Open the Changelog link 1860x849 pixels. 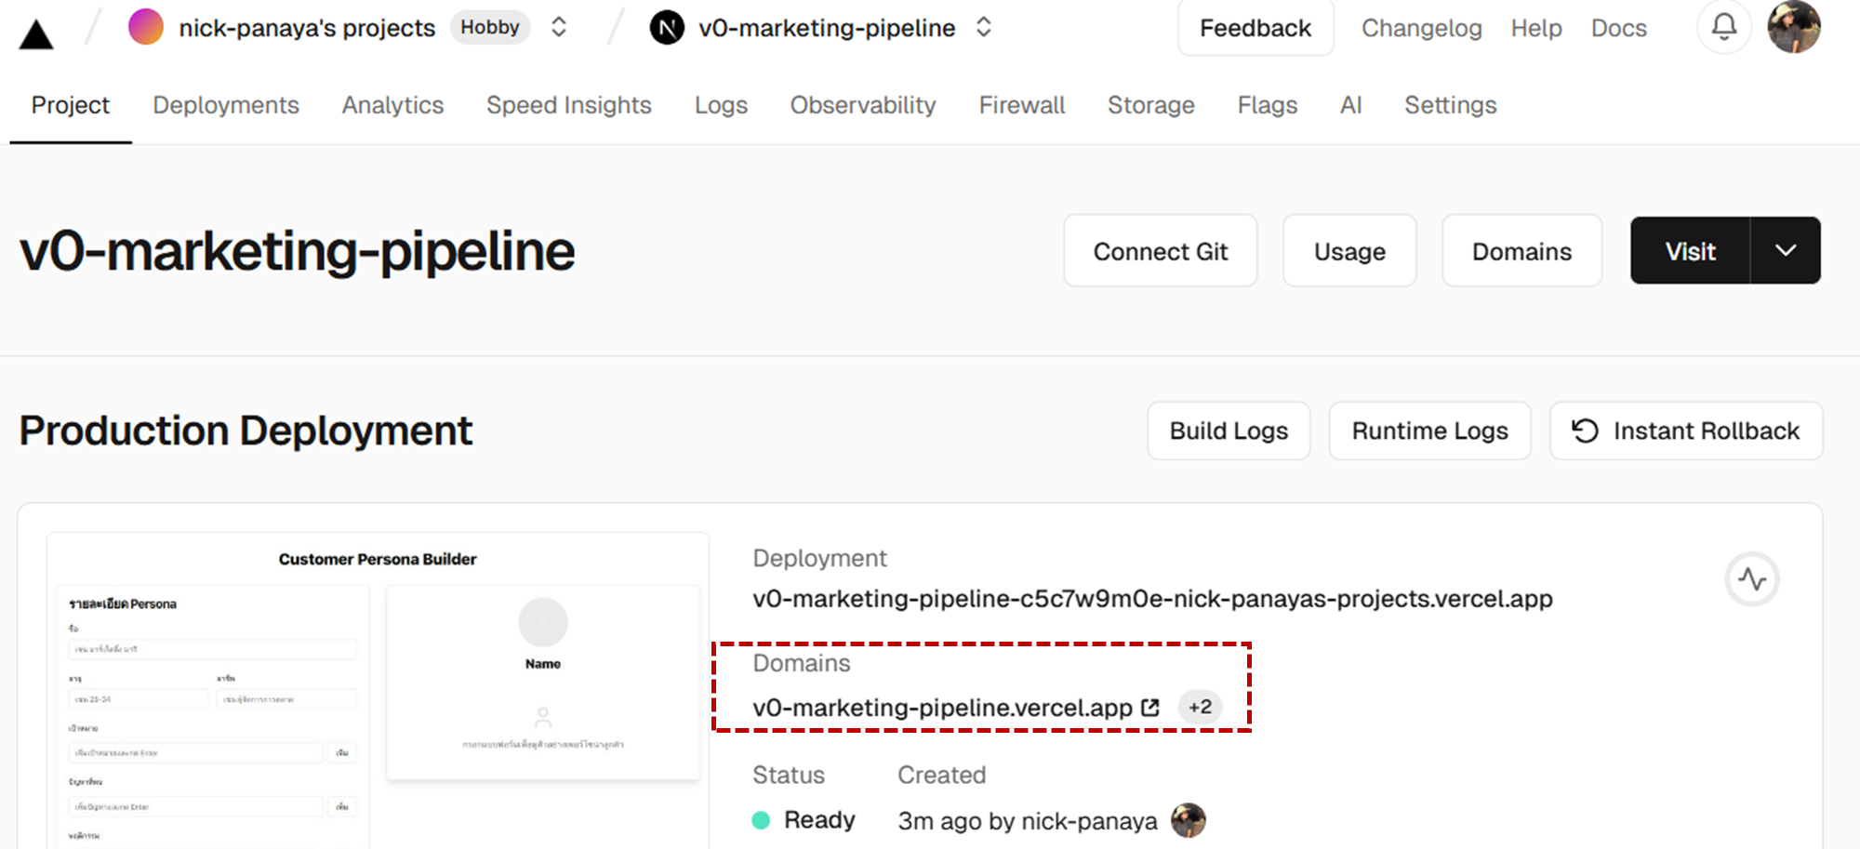click(x=1421, y=28)
